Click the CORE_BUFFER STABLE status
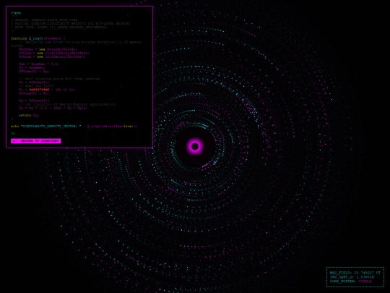 pos(351,281)
